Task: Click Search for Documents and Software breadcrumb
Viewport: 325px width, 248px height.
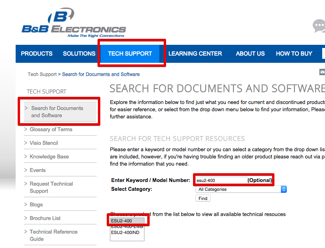Action: pos(101,74)
